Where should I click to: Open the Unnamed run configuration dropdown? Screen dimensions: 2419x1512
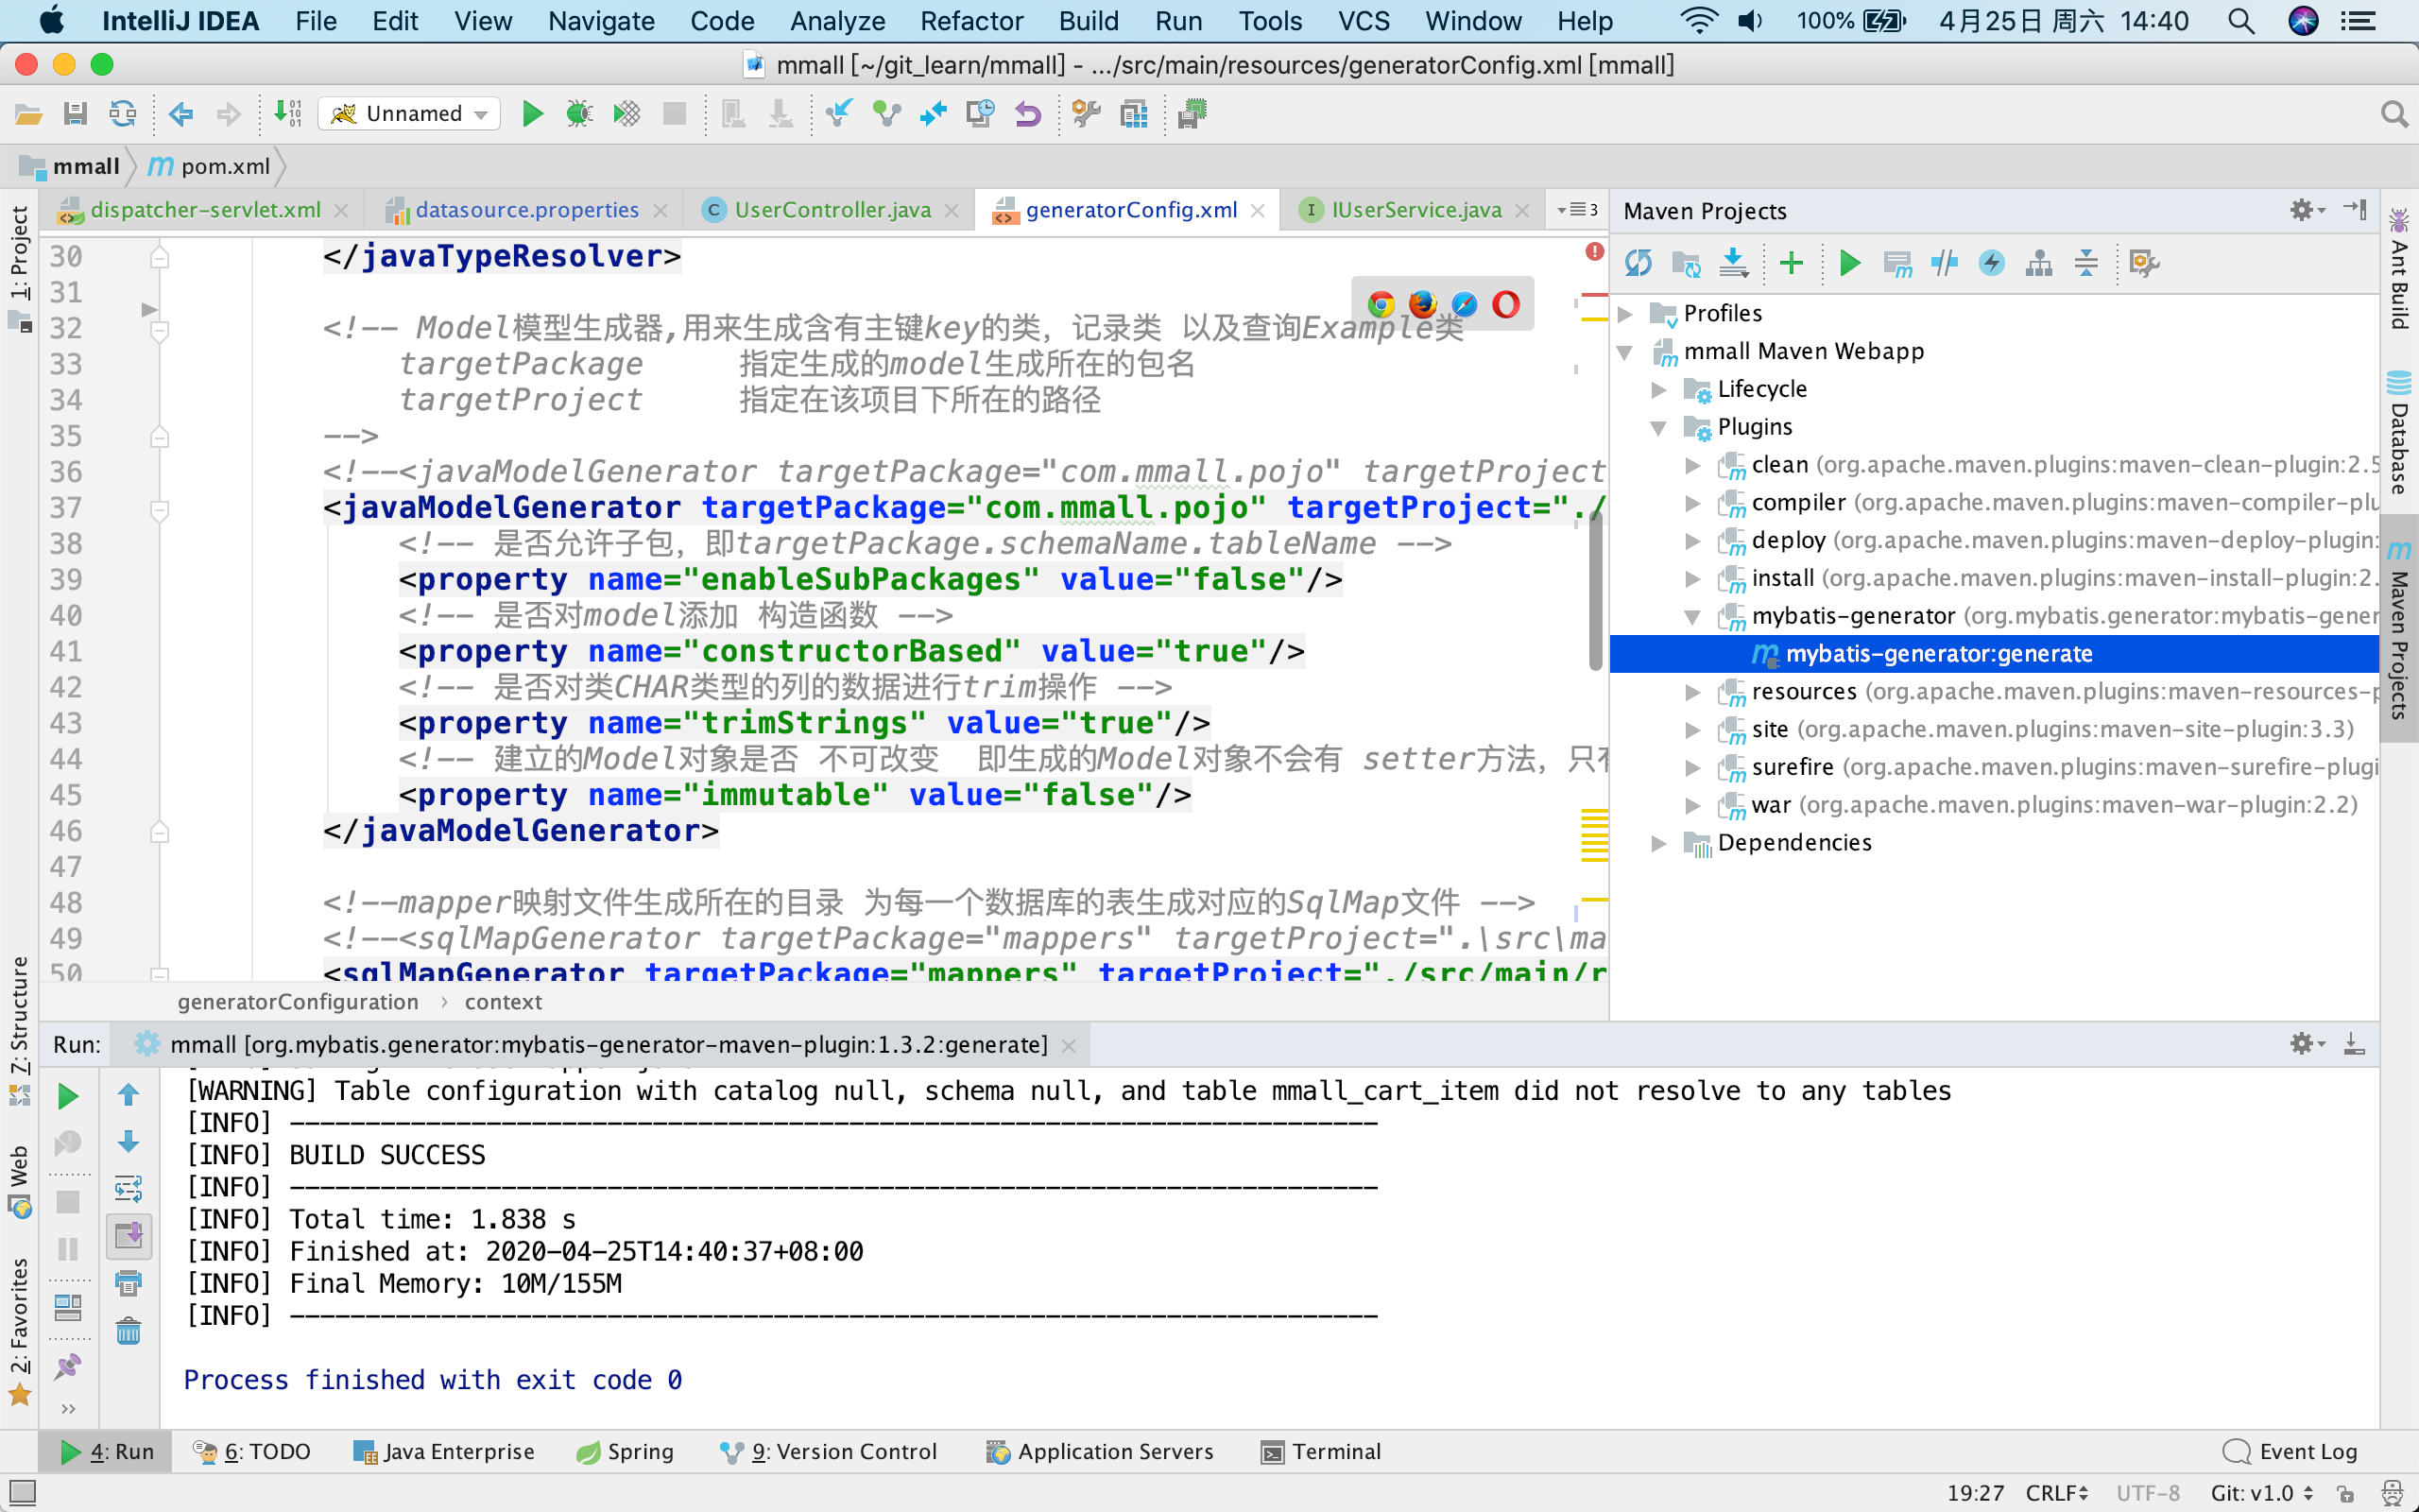click(409, 114)
